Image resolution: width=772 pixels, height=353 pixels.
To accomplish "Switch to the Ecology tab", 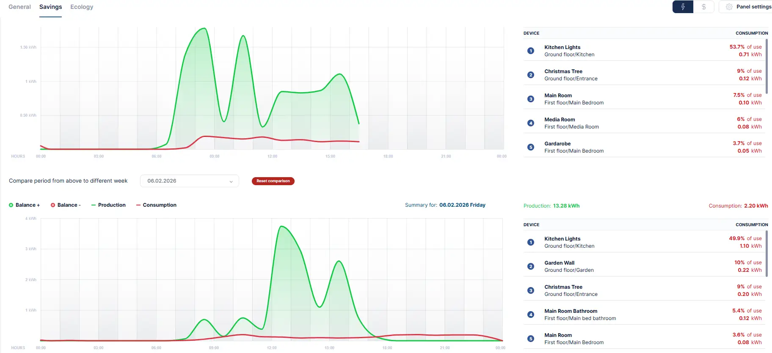I will 82,7.
